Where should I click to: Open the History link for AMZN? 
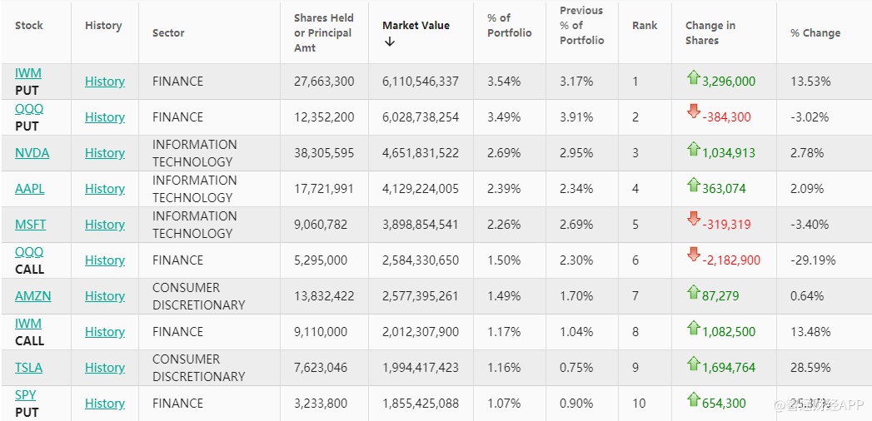[105, 296]
